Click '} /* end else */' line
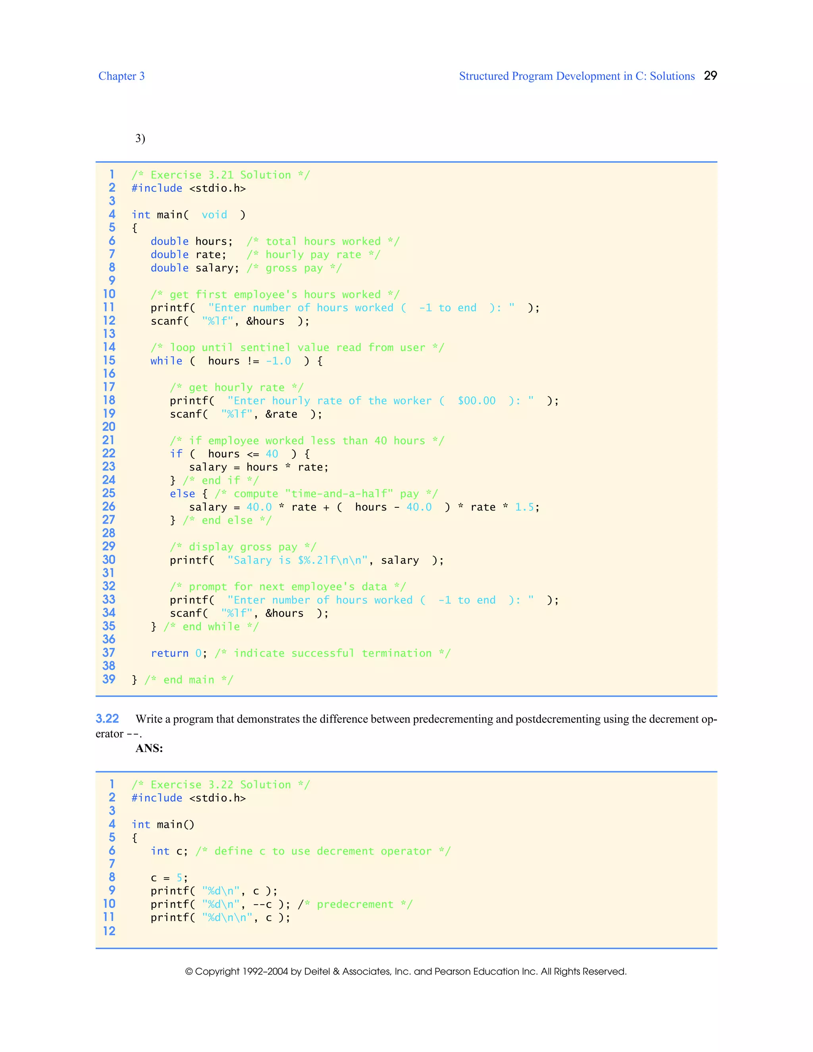Screen dimensions: 813x1052 click(221, 520)
